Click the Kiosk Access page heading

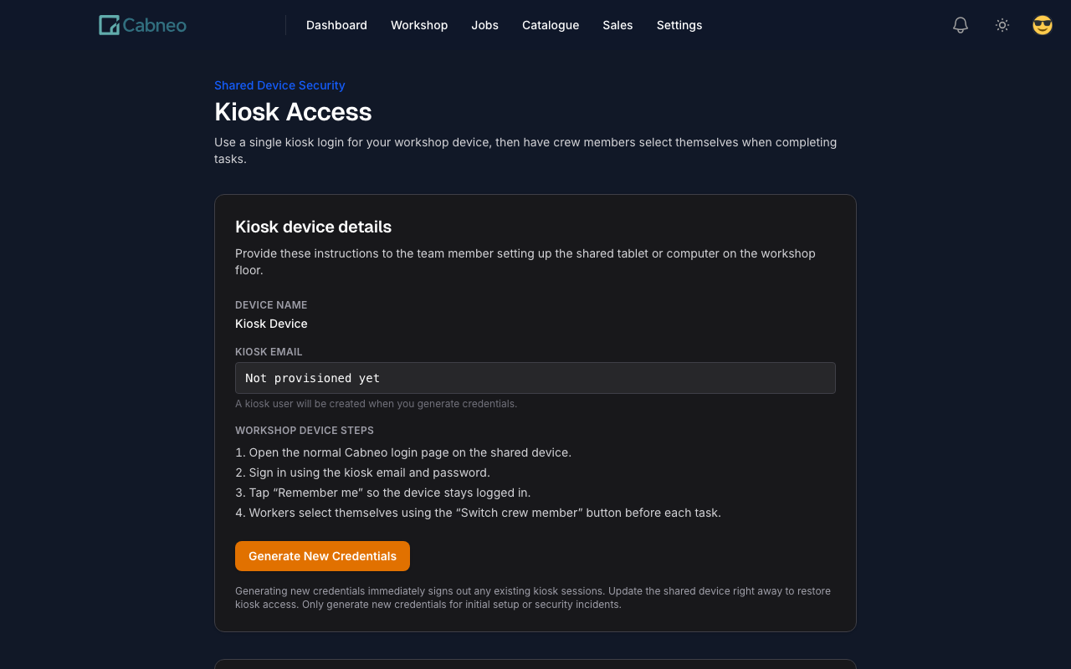293,111
